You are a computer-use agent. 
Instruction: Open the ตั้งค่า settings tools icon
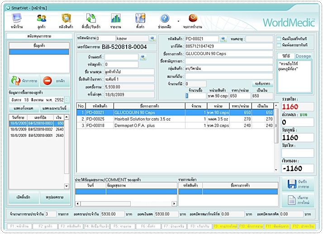pos(140,19)
